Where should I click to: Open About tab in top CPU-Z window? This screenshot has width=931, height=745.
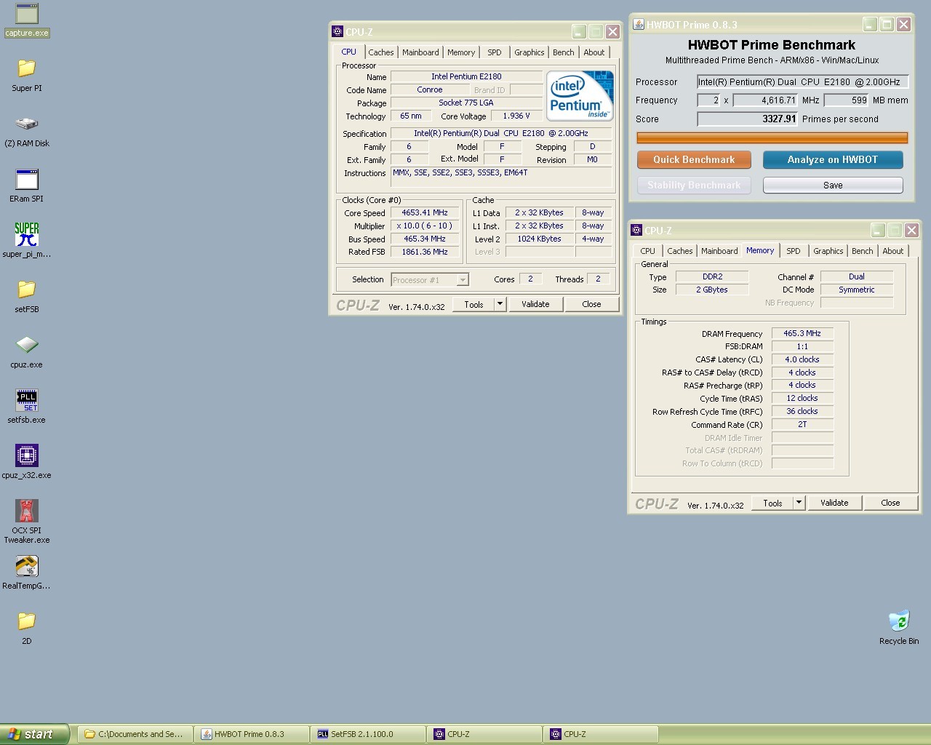point(594,52)
